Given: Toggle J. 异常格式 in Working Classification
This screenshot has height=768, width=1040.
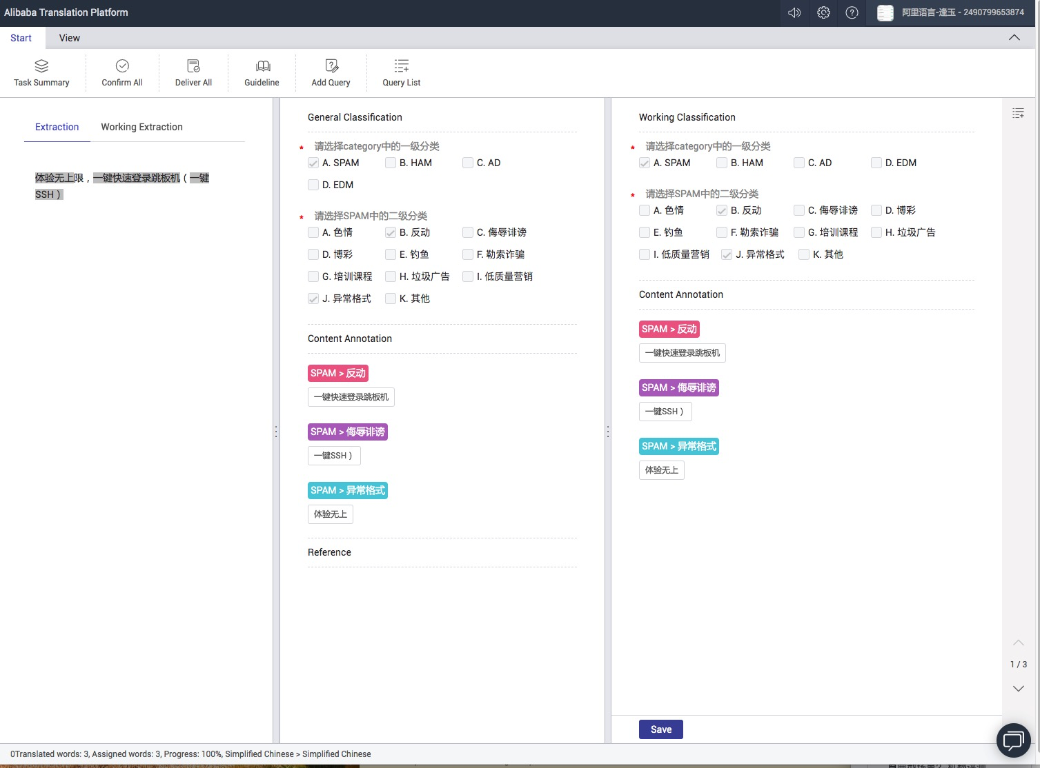Looking at the screenshot, I should (x=727, y=254).
